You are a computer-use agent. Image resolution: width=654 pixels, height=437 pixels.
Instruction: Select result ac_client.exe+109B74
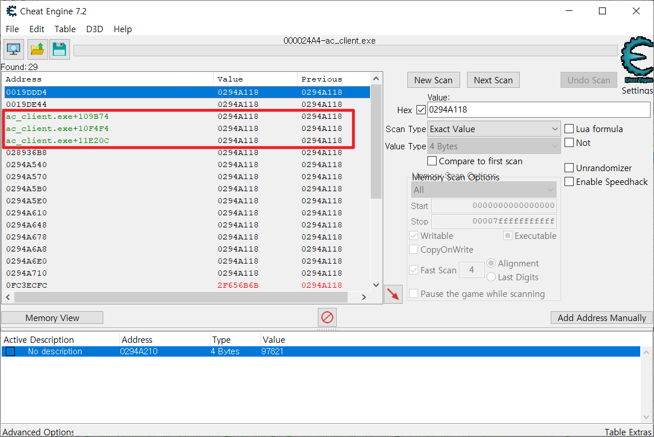187,116
